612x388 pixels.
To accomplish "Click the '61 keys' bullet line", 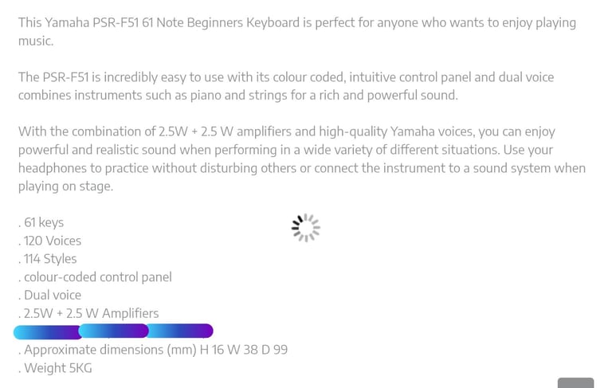I will (x=41, y=222).
